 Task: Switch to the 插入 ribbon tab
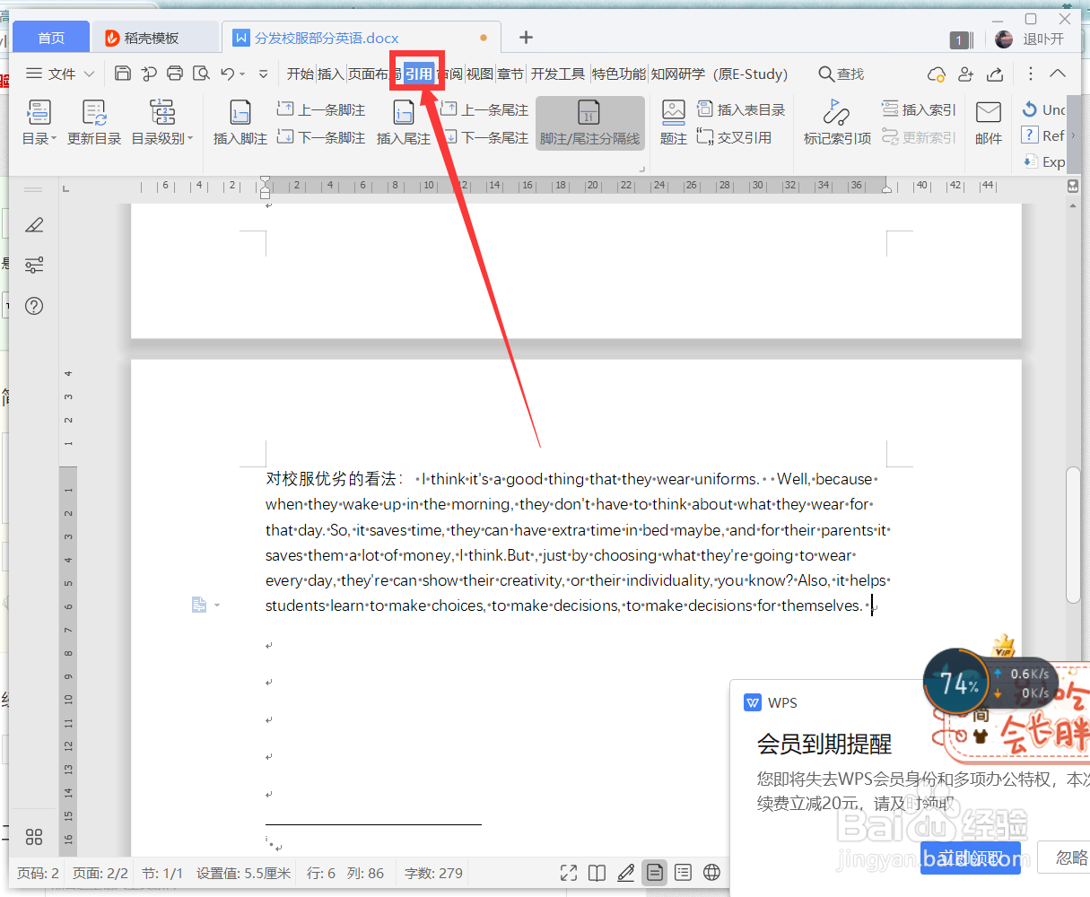[331, 74]
